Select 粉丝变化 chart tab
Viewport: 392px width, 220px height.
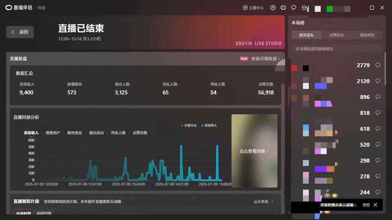pyautogui.click(x=75, y=133)
